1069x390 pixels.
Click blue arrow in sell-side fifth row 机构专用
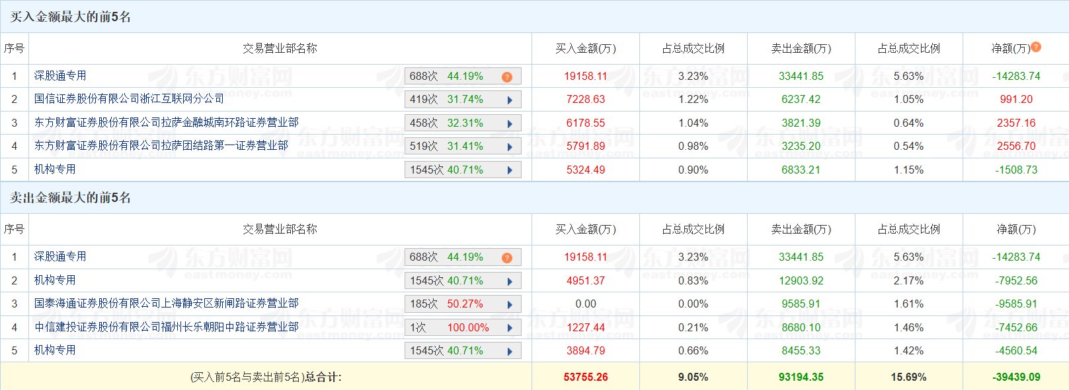click(x=510, y=351)
